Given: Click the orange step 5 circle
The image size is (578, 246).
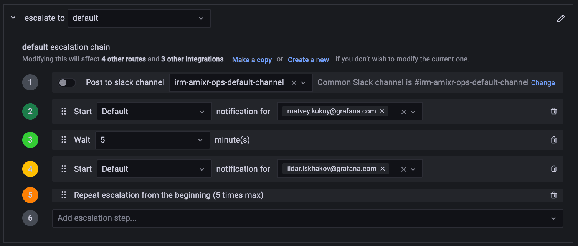Looking at the screenshot, I should (x=30, y=195).
